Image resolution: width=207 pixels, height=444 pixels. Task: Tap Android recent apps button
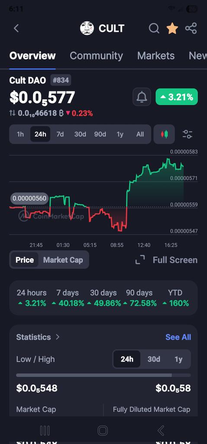(x=45, y=431)
